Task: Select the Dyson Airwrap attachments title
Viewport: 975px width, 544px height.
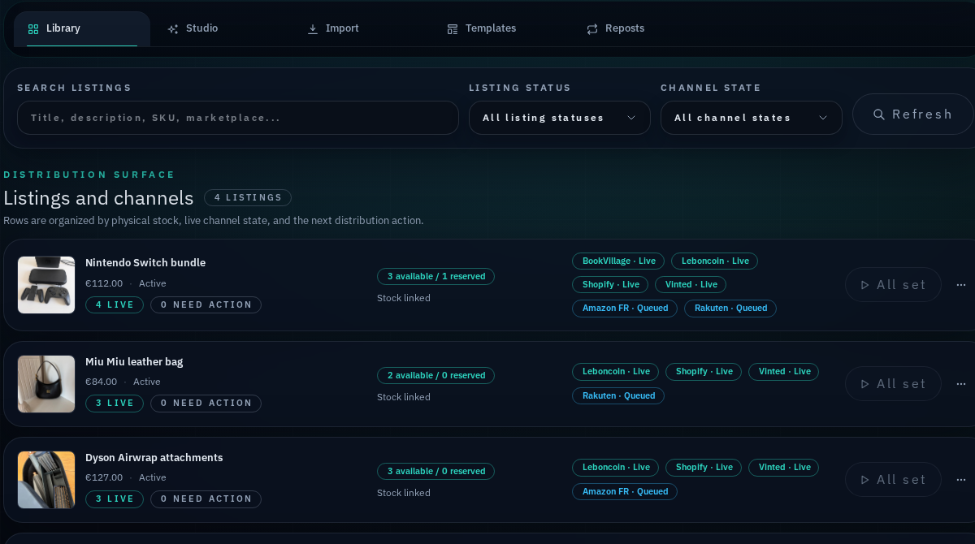Action: tap(154, 458)
